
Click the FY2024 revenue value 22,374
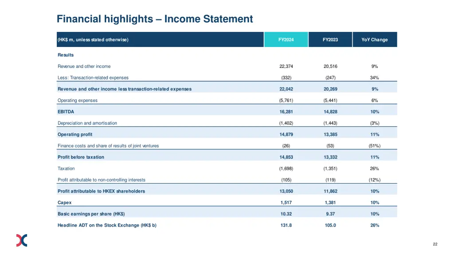click(286, 66)
